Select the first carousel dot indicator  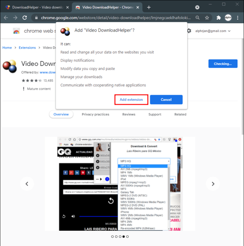point(112,237)
